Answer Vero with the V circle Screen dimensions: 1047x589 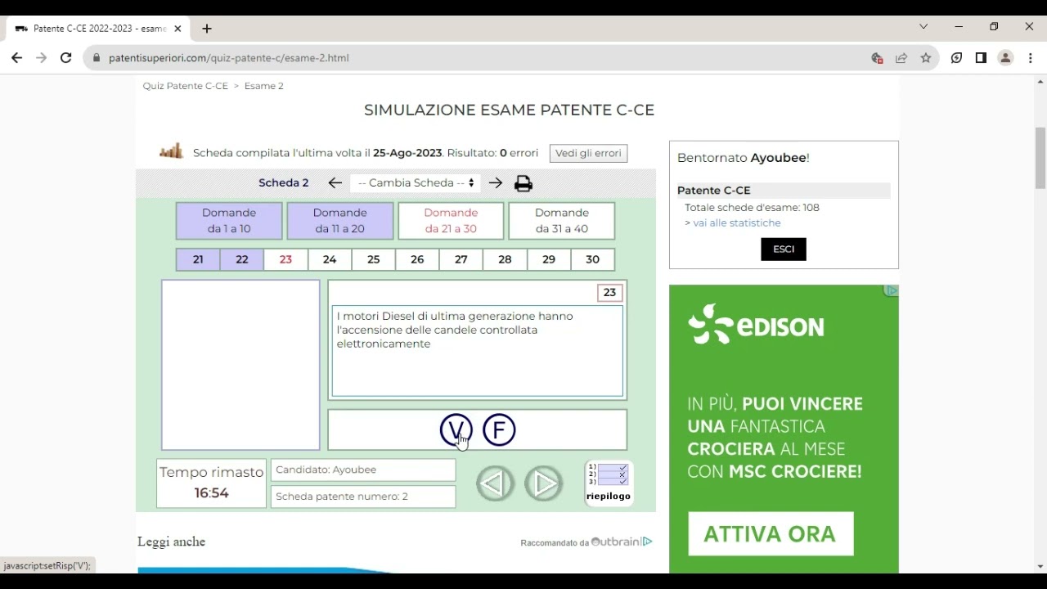click(x=456, y=430)
